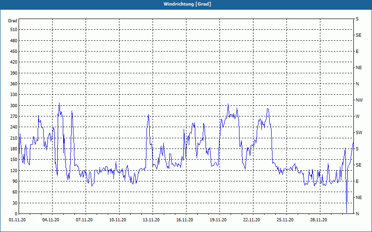Screen dimensions: 372x232
Task: Click the 150 y-axis value
Action: click(14, 160)
